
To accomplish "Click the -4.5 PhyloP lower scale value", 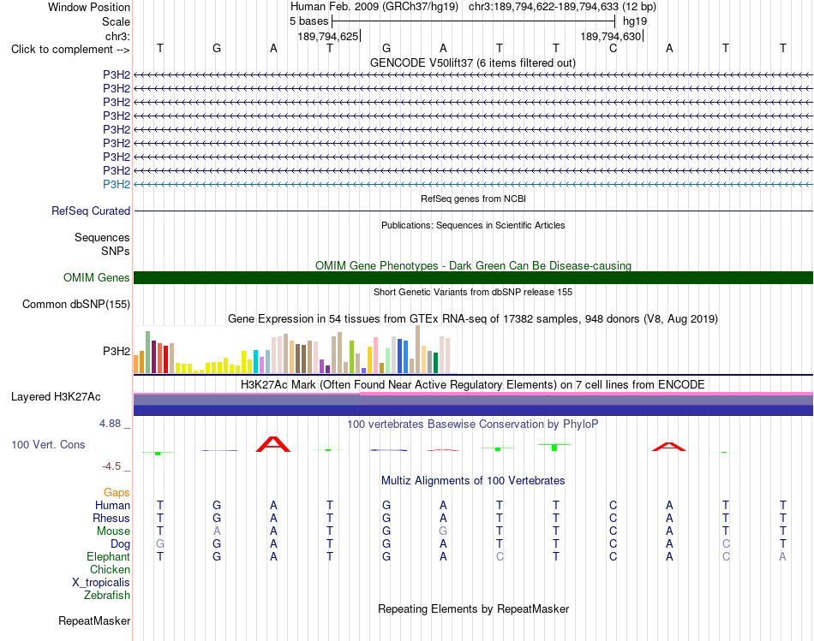I will [x=111, y=466].
